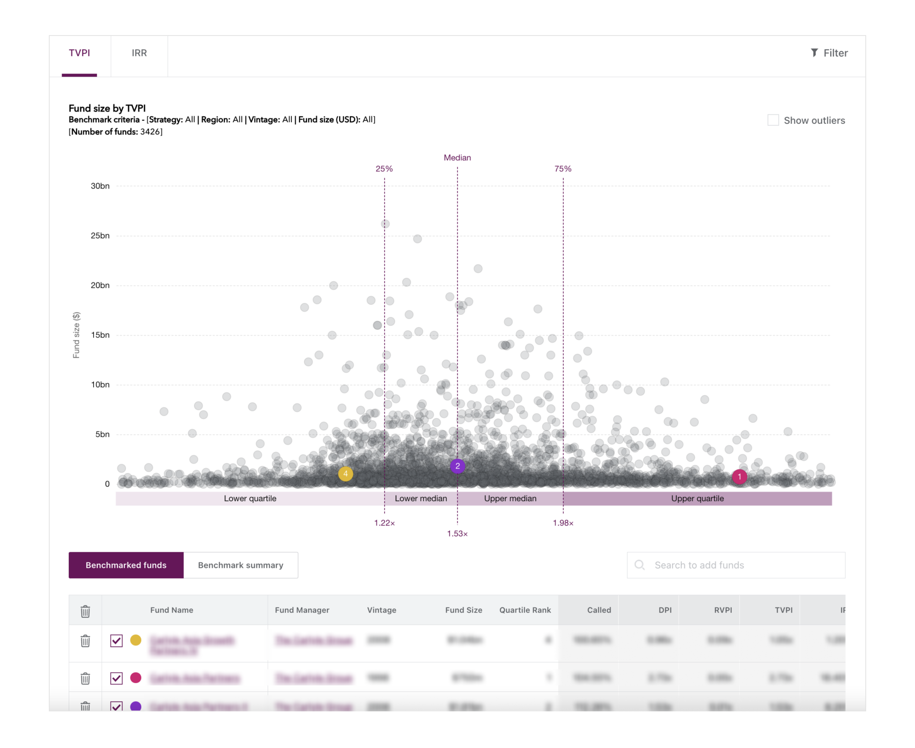Sort by the Vintage column header
Viewport: 915px width, 748px height.
[381, 610]
